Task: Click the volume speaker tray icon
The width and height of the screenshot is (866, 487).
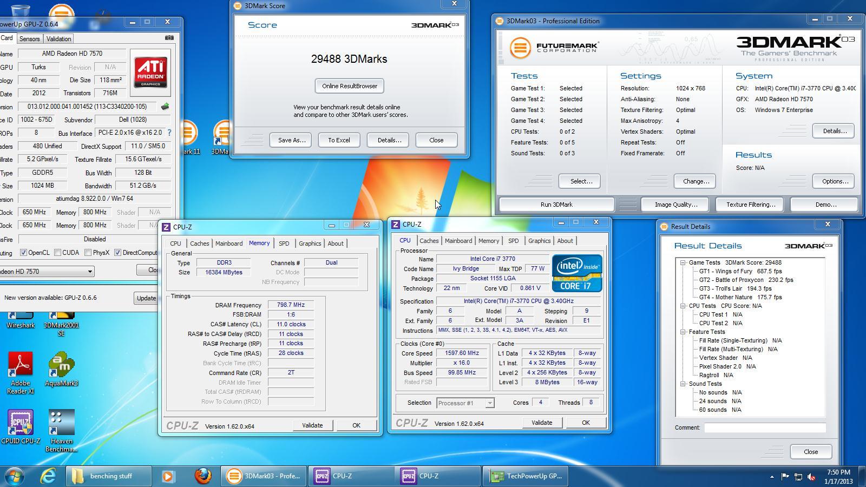Action: [x=811, y=477]
